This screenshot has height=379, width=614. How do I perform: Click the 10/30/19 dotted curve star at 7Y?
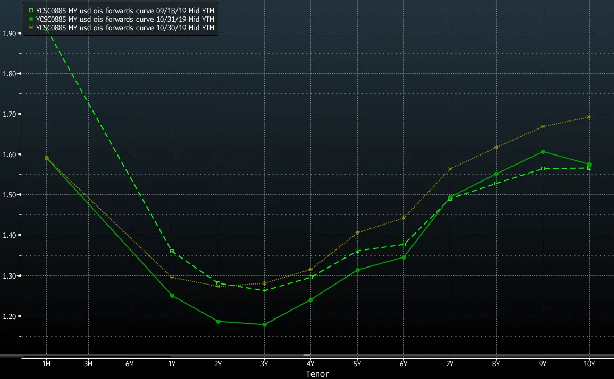[x=450, y=169]
